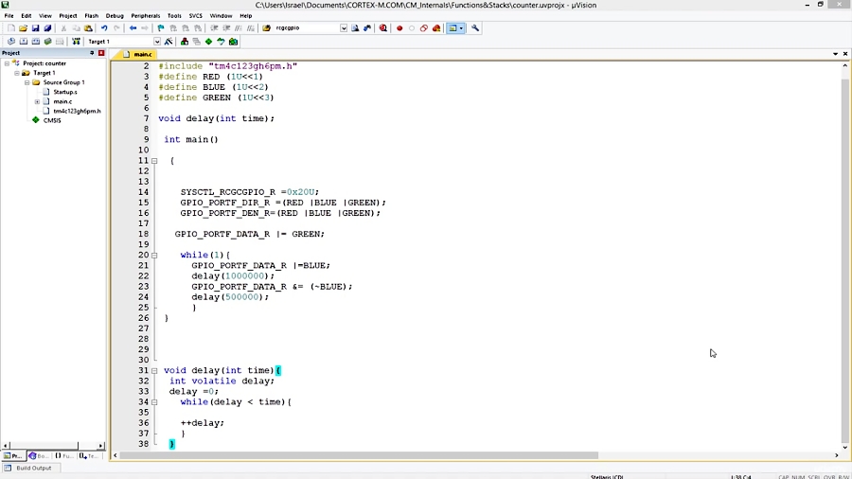Insert breakpoint using red dot icon
Screen dimensions: 852x479
point(399,28)
